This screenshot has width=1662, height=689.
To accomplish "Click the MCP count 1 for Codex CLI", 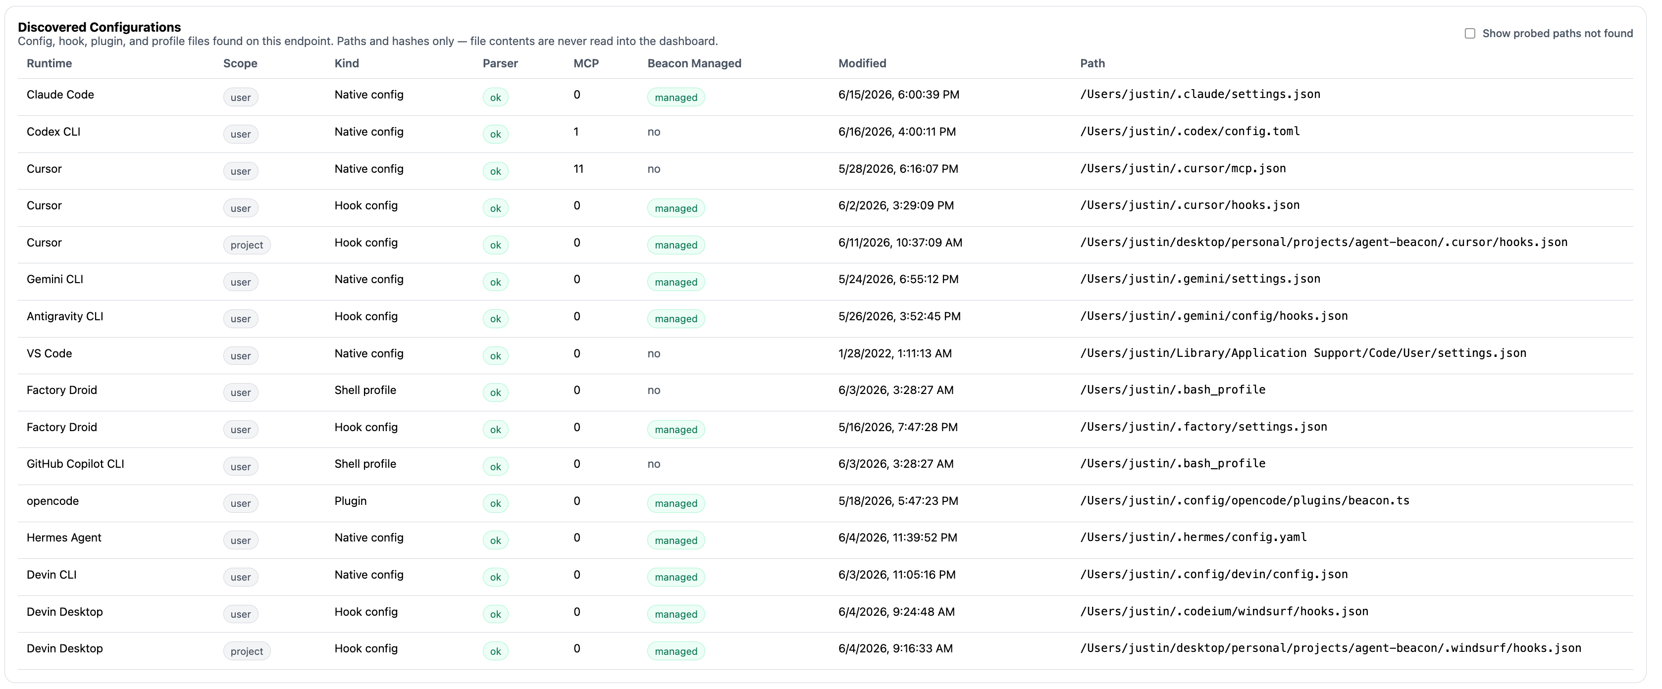I will (576, 132).
